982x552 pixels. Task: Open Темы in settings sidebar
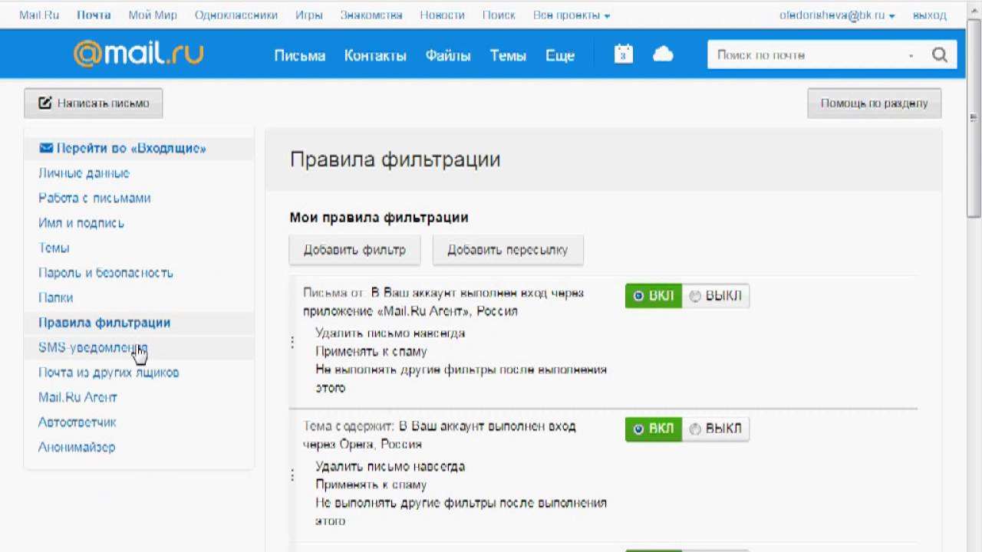pos(54,248)
